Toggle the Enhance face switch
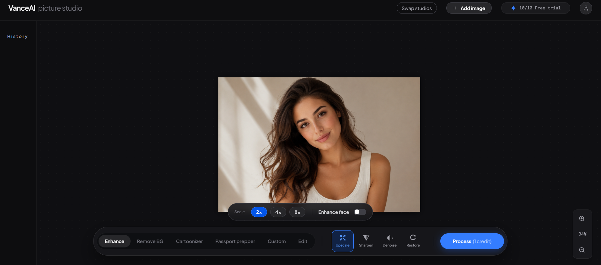Screen dimensions: 601x265 360,212
